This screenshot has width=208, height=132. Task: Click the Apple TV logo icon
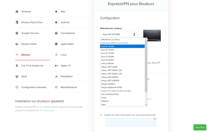(57, 65)
